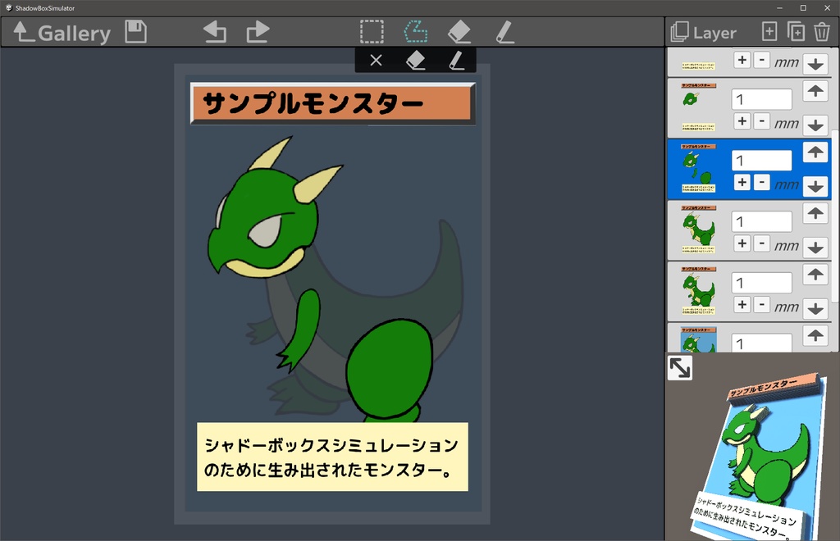Save the project with the floppy disk icon

(135, 32)
